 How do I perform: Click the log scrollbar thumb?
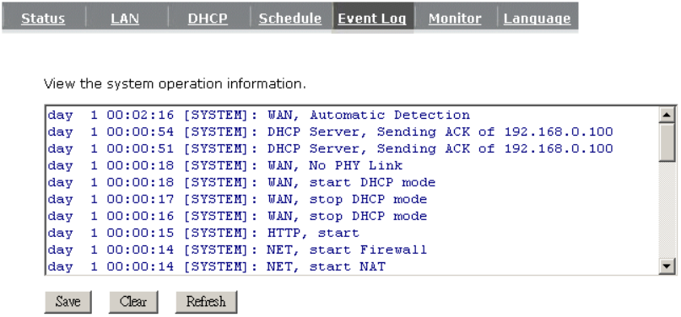coord(667,142)
